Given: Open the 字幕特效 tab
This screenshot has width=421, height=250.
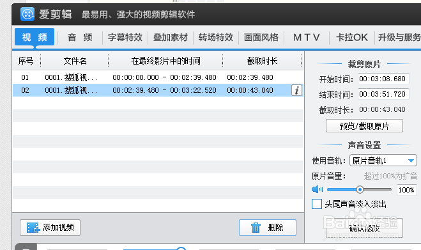Looking at the screenshot, I should [x=125, y=37].
